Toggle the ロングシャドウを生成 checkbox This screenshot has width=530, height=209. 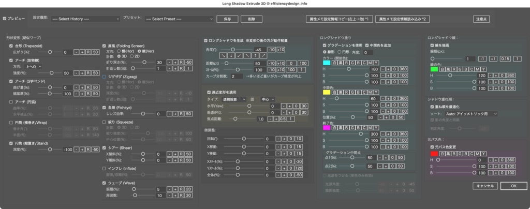click(206, 40)
